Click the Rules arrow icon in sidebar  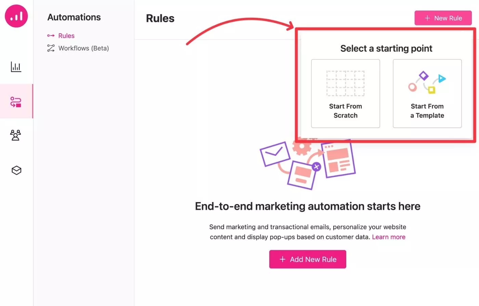pyautogui.click(x=51, y=36)
